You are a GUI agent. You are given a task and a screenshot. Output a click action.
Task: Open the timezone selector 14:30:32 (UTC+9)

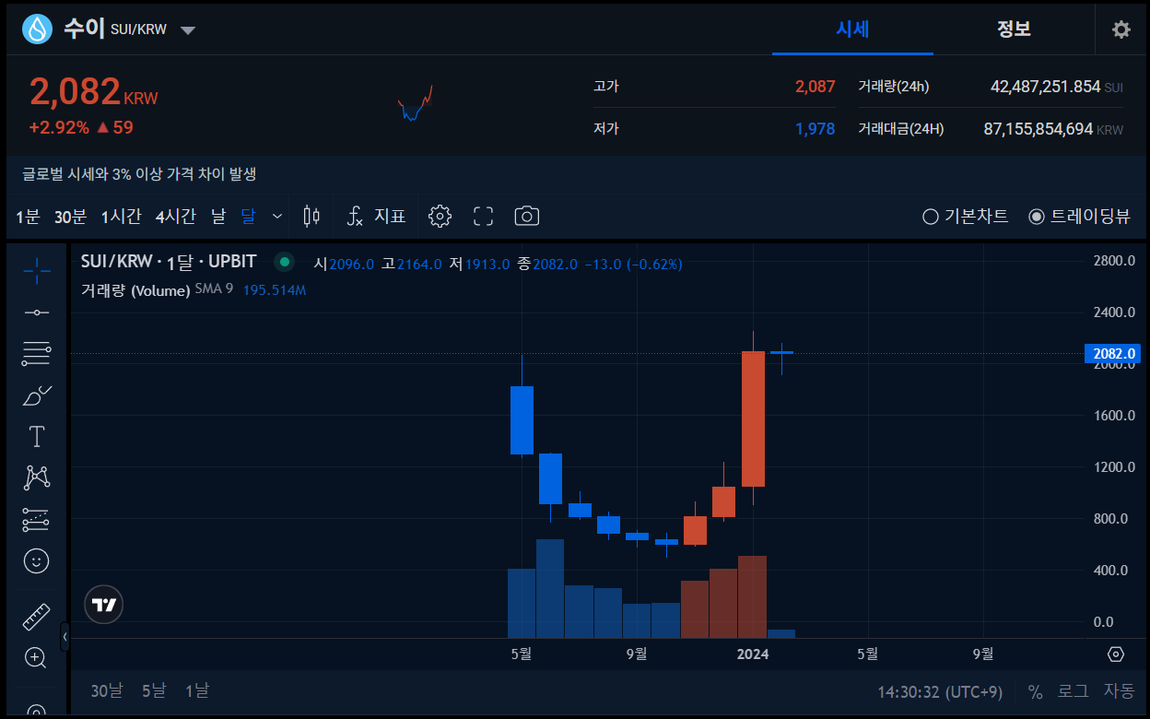940,691
